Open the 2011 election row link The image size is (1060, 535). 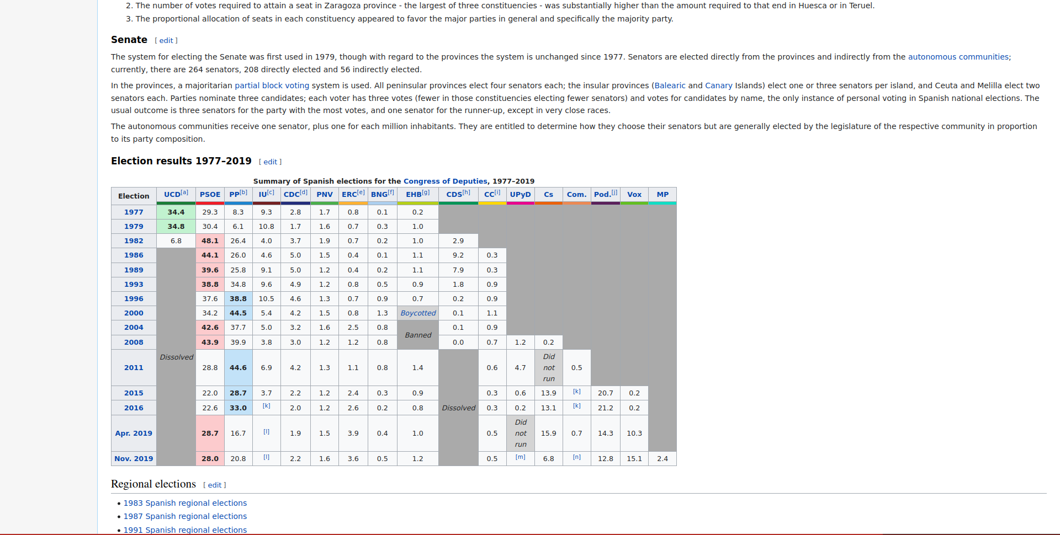(134, 368)
